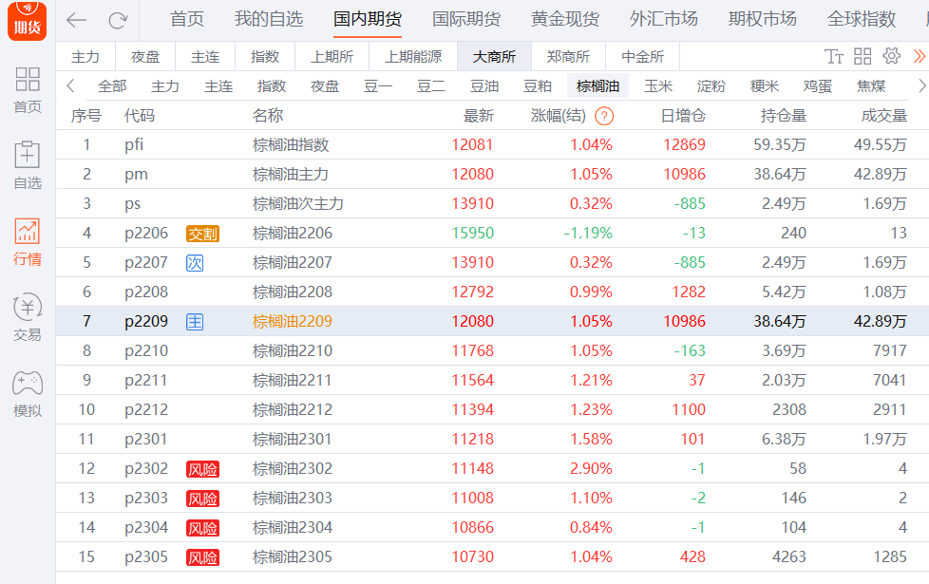Collapse the left chevron before 全部
929x584 pixels.
tap(70, 85)
